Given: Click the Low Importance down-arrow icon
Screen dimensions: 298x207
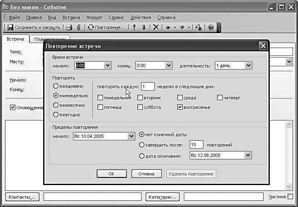Looking at the screenshot, I should (144, 27).
